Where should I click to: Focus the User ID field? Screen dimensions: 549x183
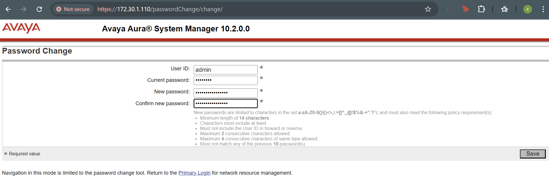(x=226, y=70)
